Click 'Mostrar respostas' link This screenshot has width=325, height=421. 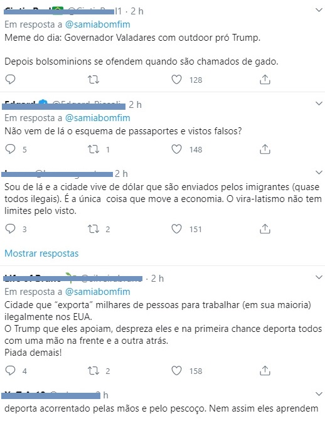point(41,253)
